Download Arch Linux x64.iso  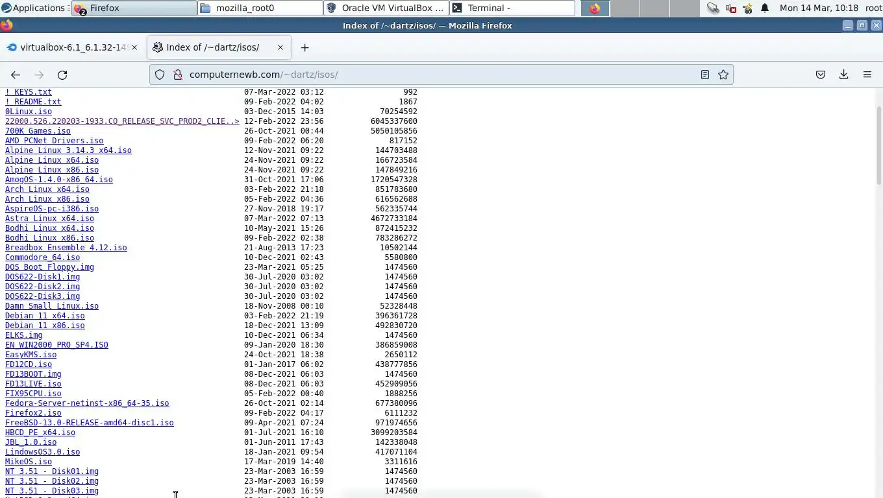point(47,189)
